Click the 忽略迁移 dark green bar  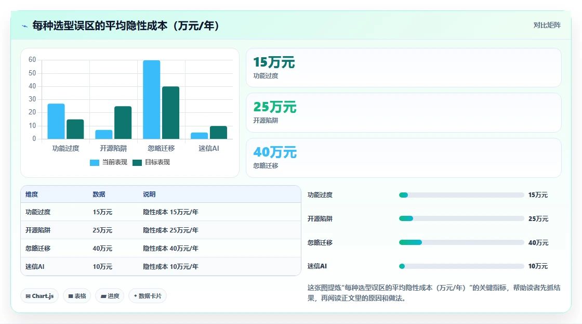tap(171, 112)
